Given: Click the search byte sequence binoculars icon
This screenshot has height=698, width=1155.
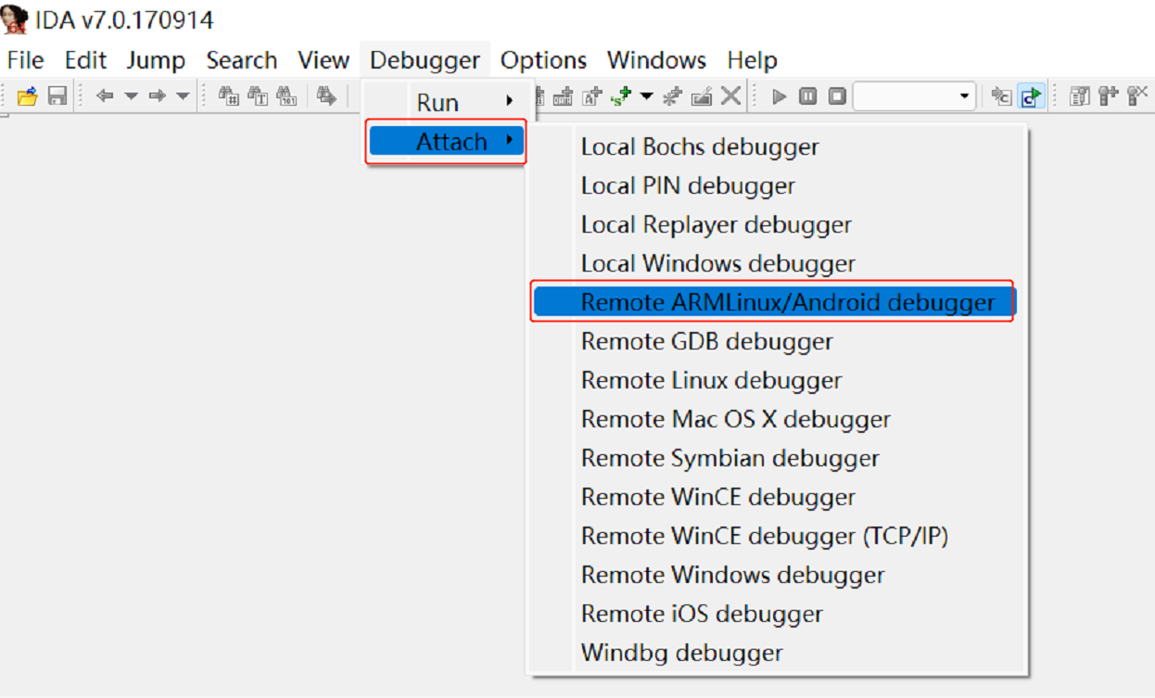Looking at the screenshot, I should [286, 95].
